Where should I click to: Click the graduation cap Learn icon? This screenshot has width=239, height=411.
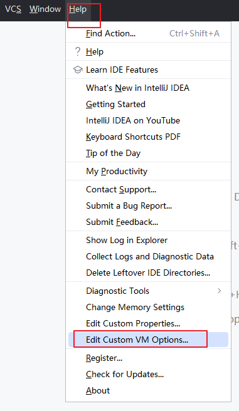click(x=78, y=70)
